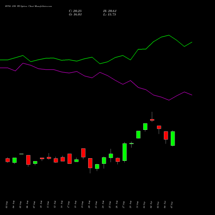Select the 07 Sep date label

(172, 205)
